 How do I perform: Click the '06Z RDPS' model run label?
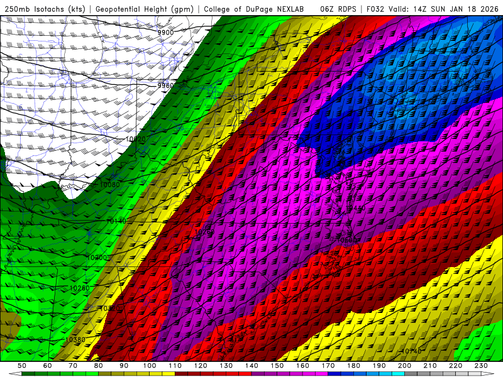pyautogui.click(x=338, y=9)
